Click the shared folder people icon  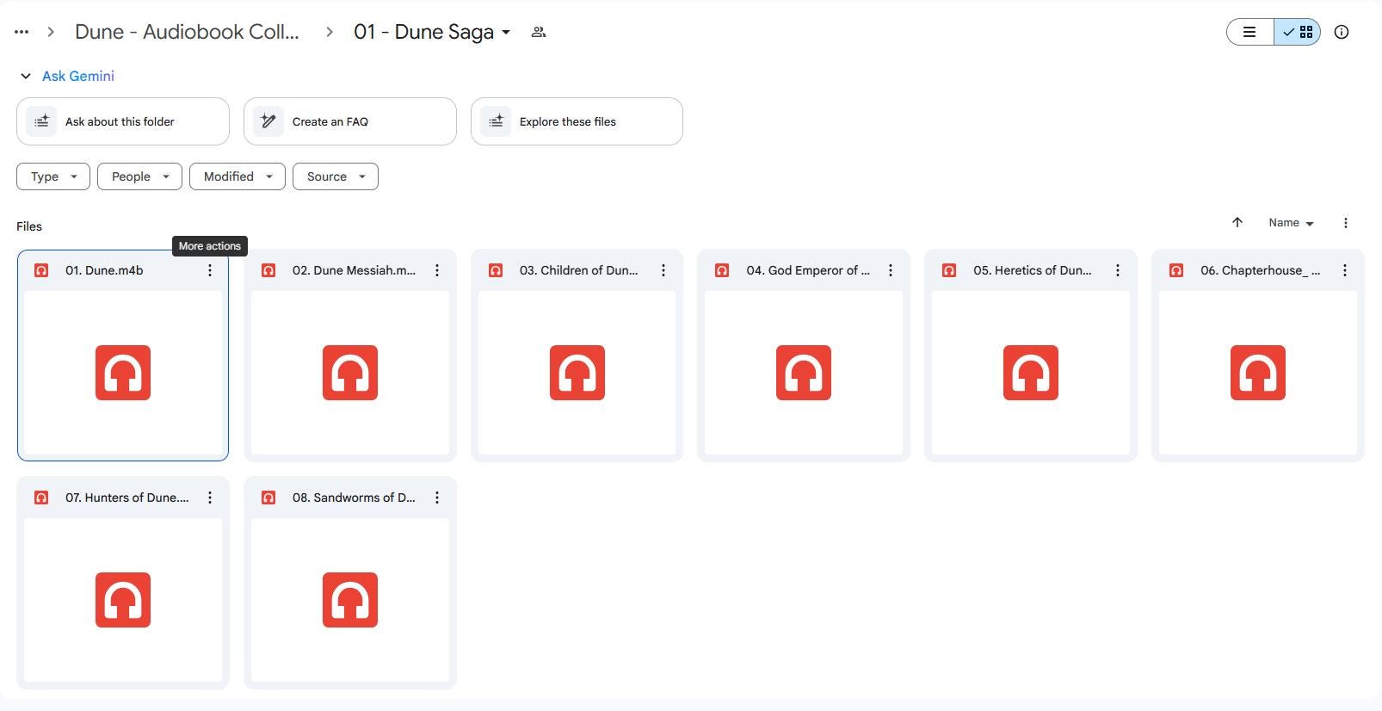pos(539,32)
